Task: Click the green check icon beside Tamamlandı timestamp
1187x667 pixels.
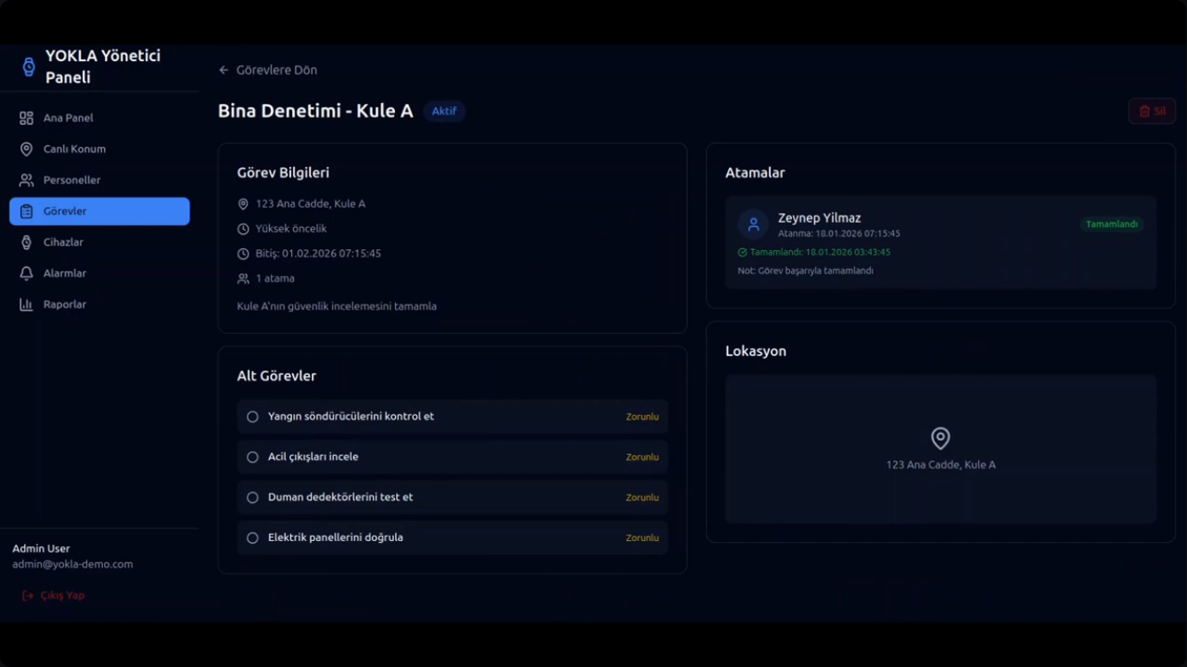Action: [742, 253]
